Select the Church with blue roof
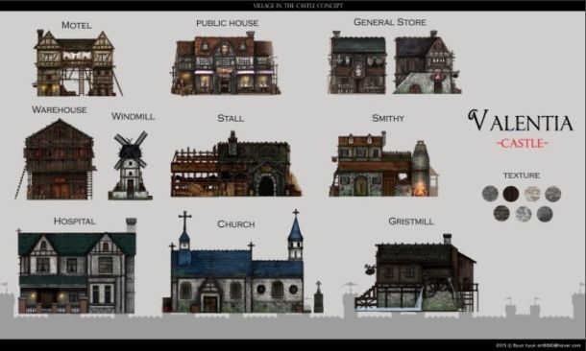Screen dimensions: 586x351 (x=237, y=262)
